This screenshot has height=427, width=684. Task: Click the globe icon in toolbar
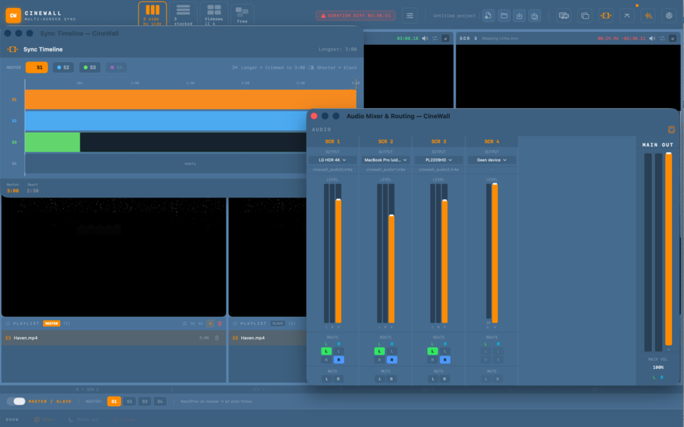click(x=669, y=16)
